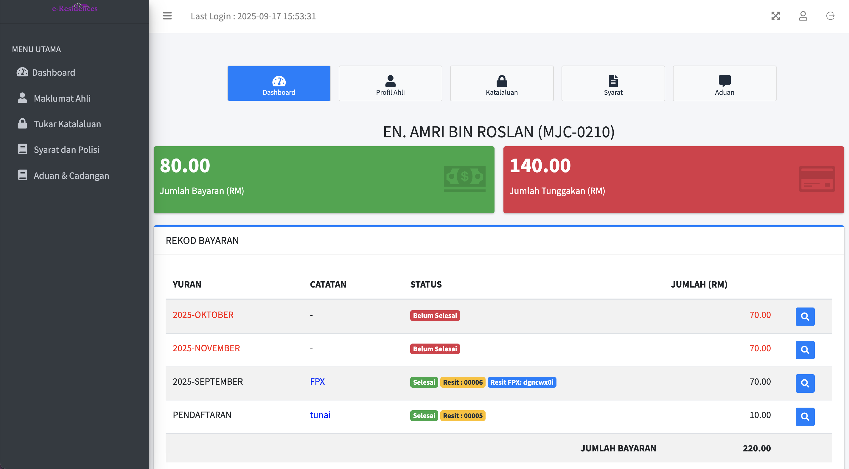Open Aduan & Cadangan from sidebar
The height and width of the screenshot is (469, 849).
71,176
